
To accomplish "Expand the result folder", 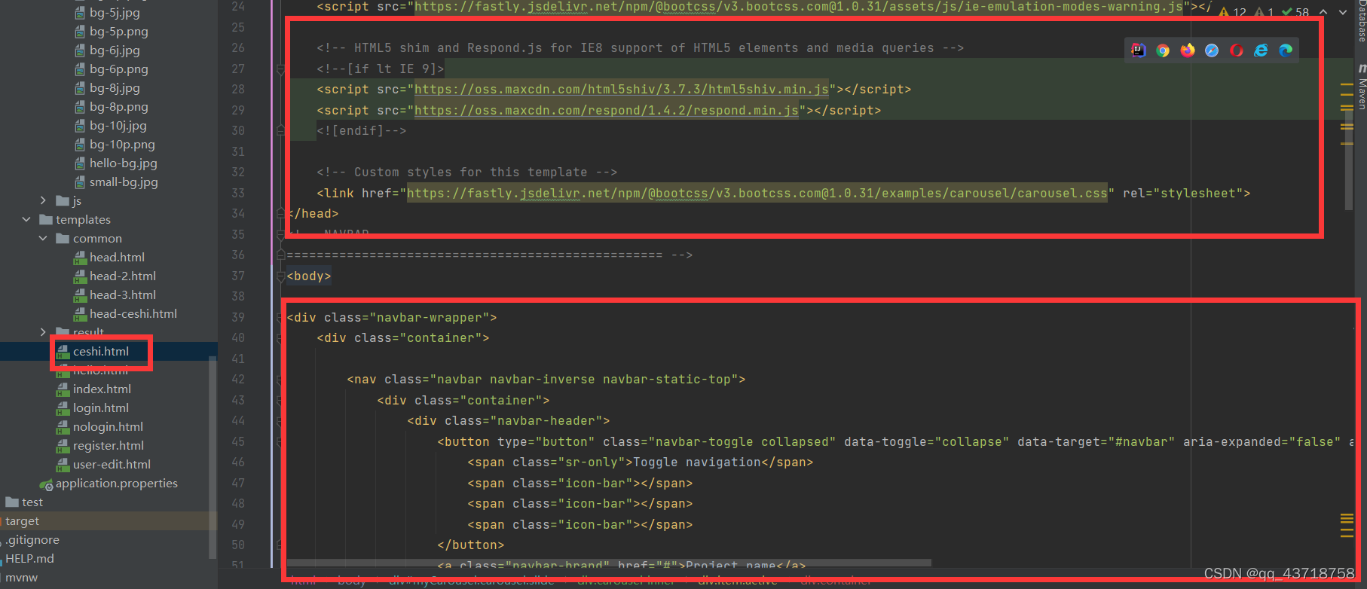I will 43,332.
